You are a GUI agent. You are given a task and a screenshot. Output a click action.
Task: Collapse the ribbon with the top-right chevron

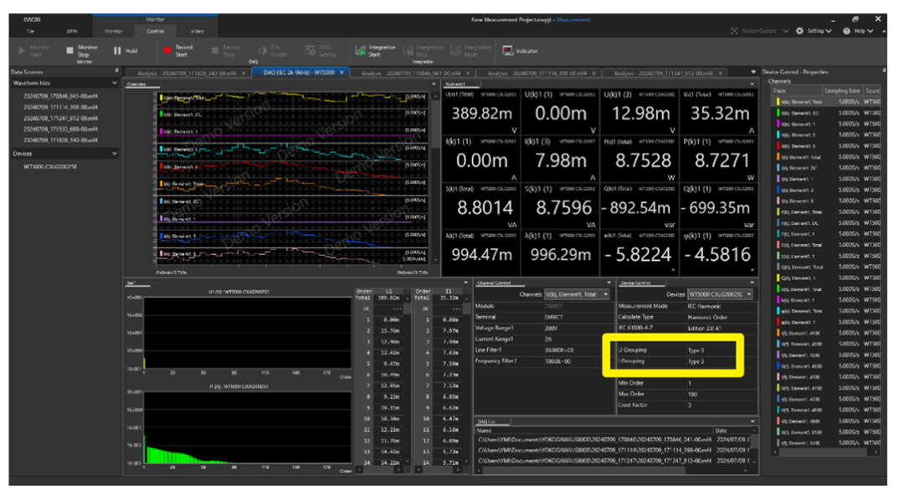[884, 31]
